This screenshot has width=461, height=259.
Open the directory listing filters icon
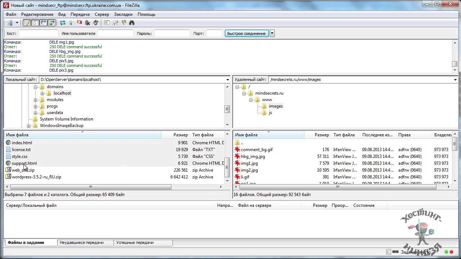pyautogui.click(x=107, y=23)
